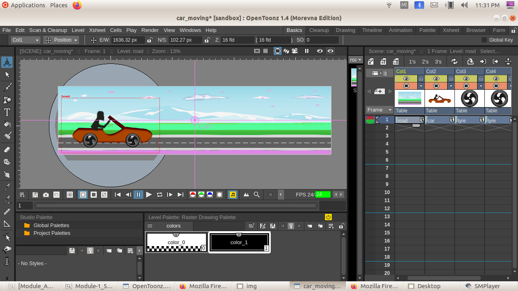Hide the Col1 column with its eye toggle
This screenshot has width=518, height=291.
(x=406, y=79)
